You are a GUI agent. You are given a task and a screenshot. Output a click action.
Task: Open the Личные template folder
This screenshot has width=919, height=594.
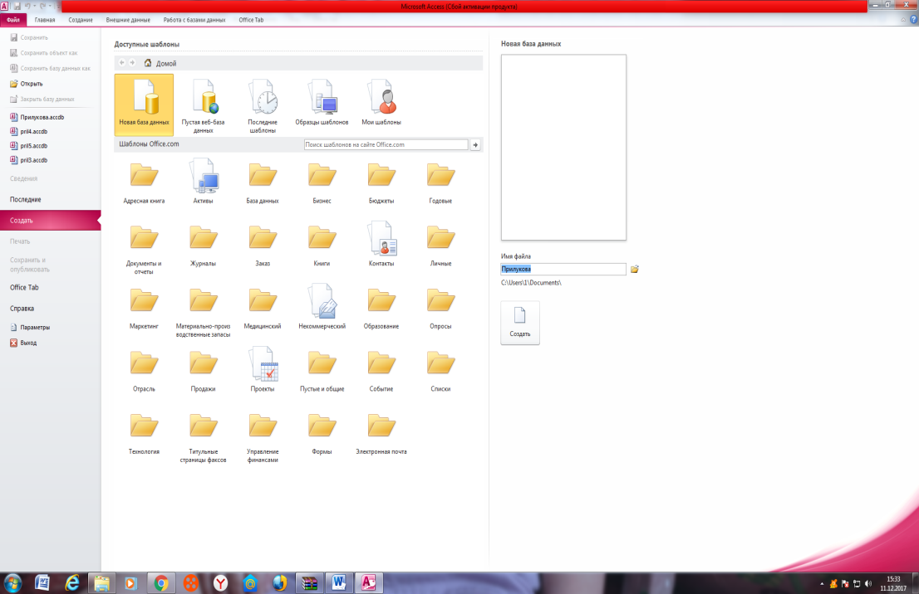tap(440, 246)
